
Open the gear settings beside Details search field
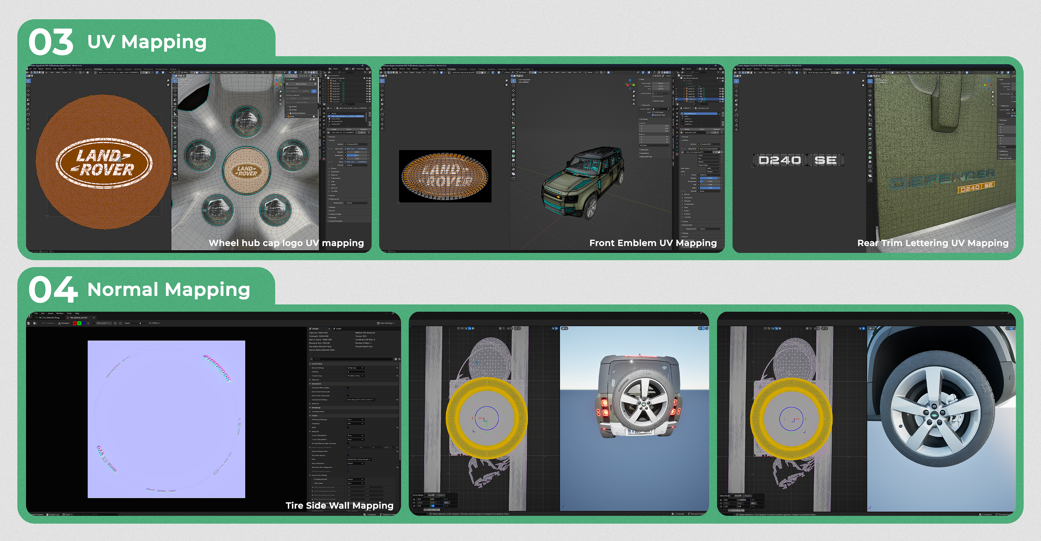[399, 359]
